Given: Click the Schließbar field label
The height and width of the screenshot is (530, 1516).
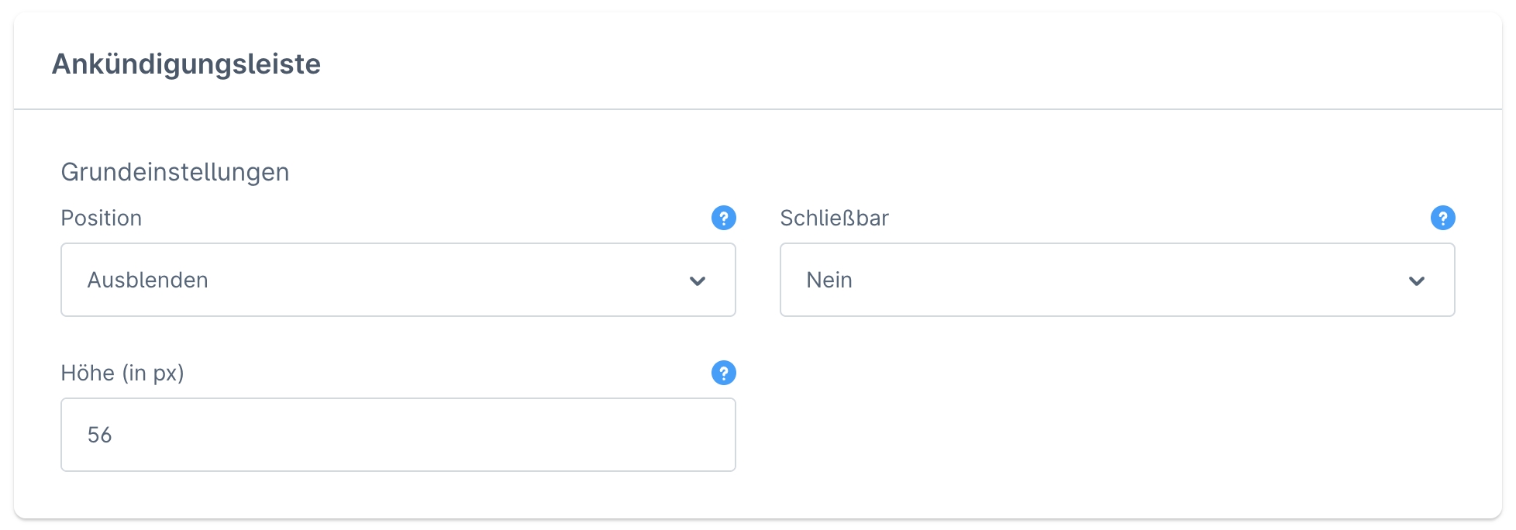Looking at the screenshot, I should (x=834, y=218).
